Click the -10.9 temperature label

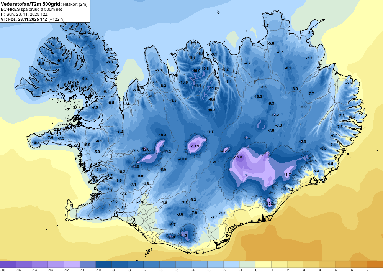196,71
